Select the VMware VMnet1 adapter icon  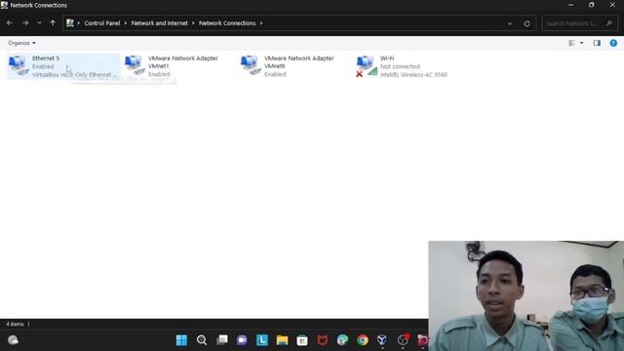[135, 65]
